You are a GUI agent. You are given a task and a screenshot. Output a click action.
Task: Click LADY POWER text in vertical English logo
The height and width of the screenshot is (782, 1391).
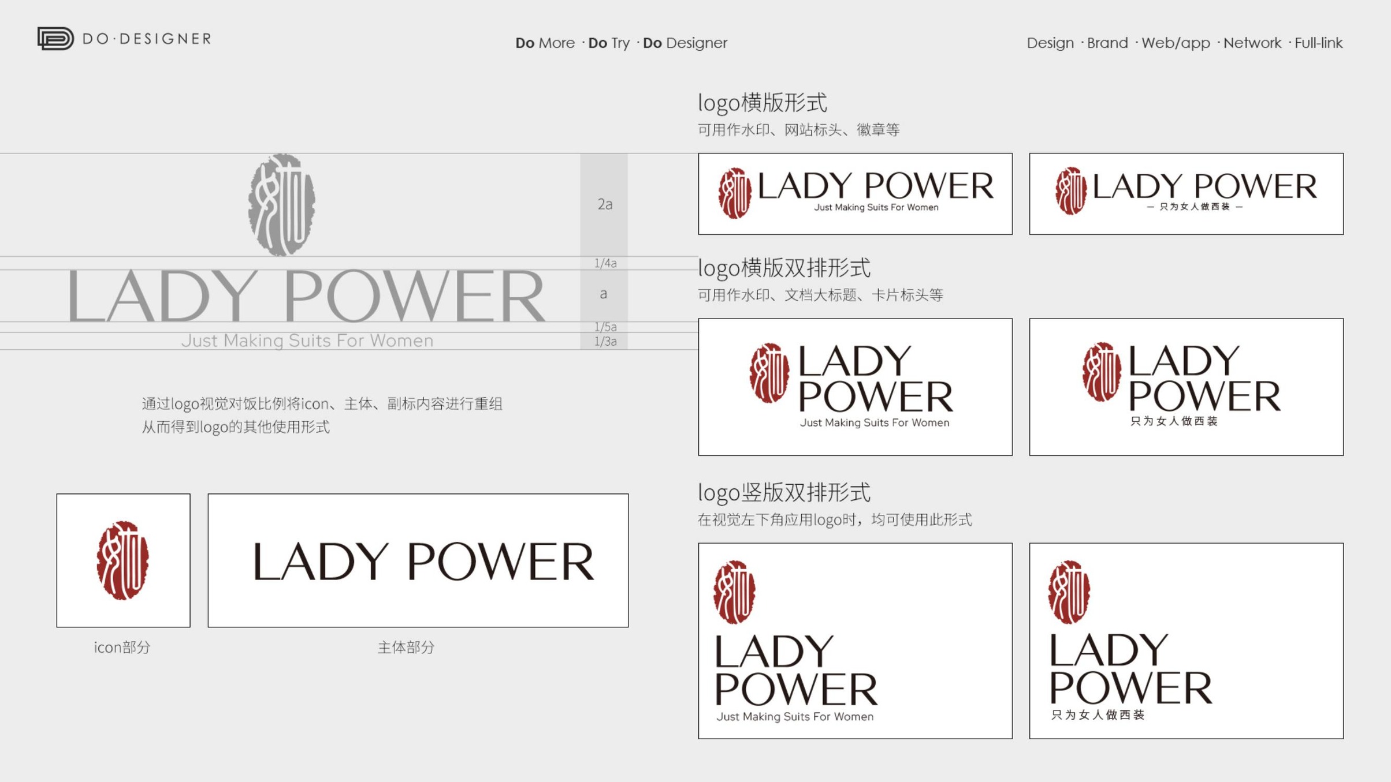[796, 670]
